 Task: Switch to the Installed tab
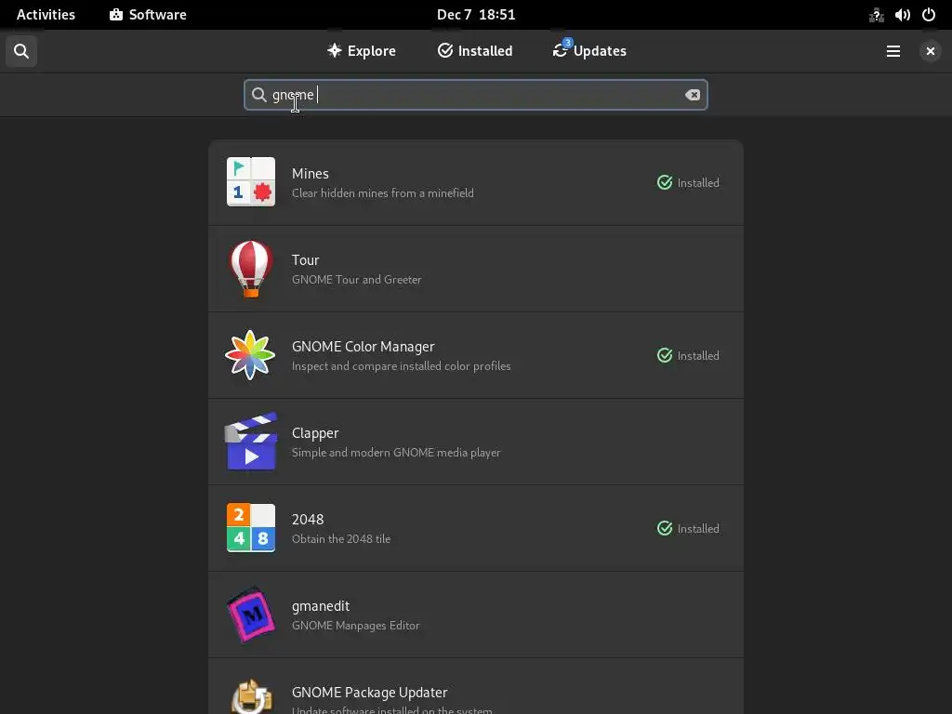point(475,51)
